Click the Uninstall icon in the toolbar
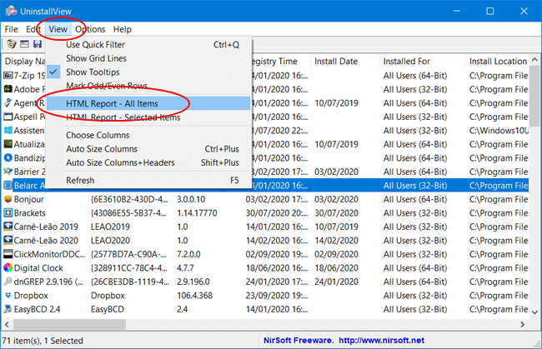The height and width of the screenshot is (349, 542). (10, 44)
